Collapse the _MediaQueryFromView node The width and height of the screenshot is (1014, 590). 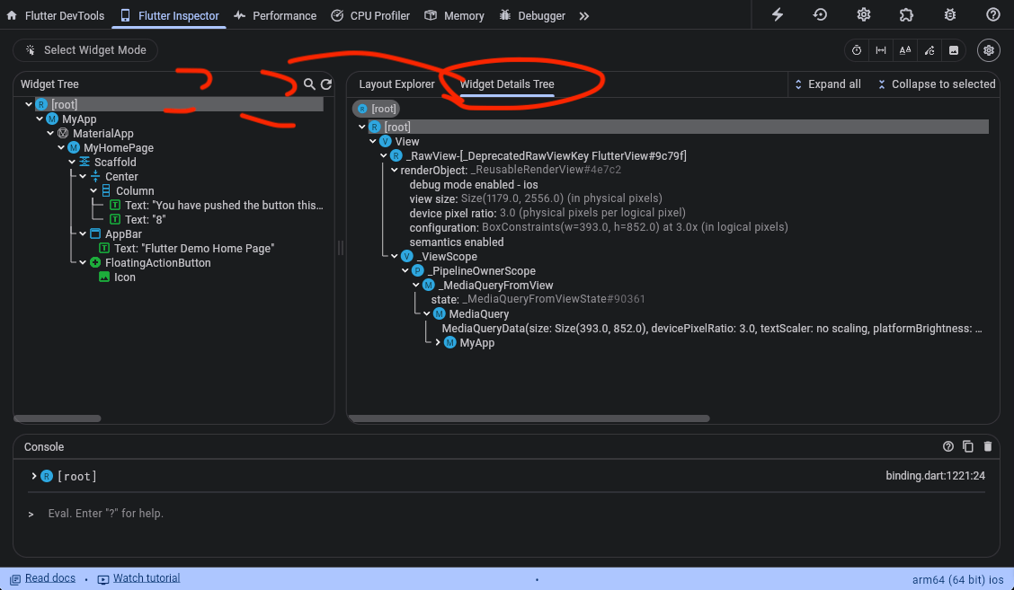tap(416, 285)
